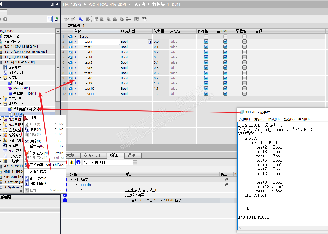Open the 格式(O) menu in Notepad

(274, 119)
